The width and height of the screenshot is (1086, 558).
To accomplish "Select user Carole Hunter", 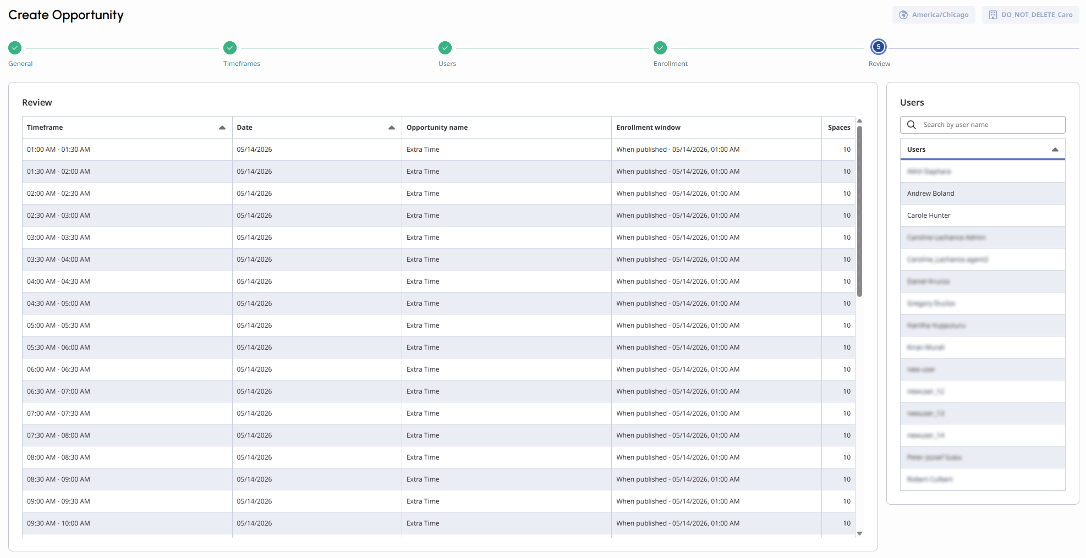I will coord(983,216).
